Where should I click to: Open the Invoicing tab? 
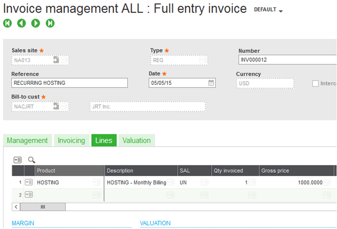pos(71,141)
